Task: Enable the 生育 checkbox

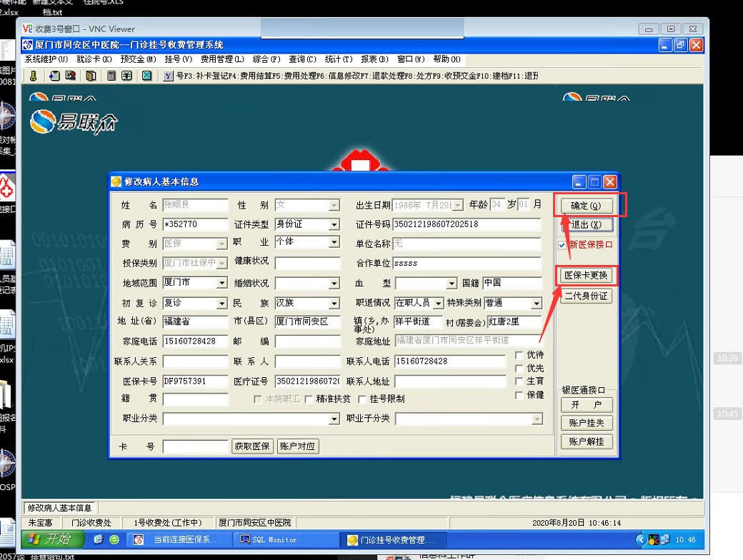Action: coord(519,381)
